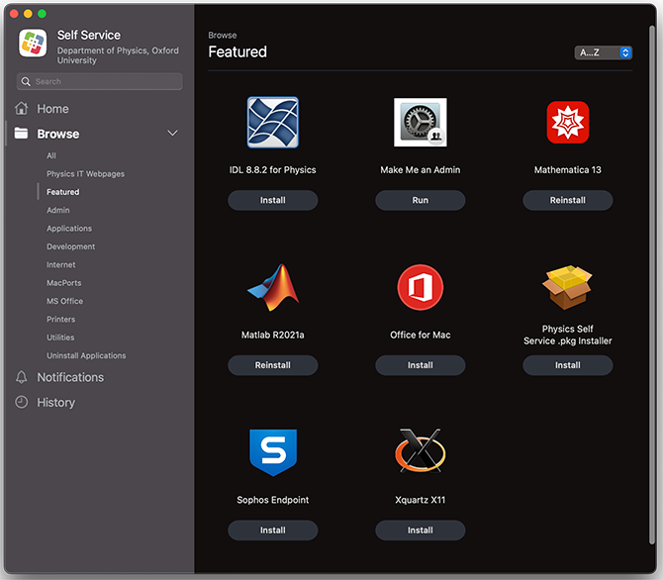
Task: Click the Search field in sidebar
Action: click(x=99, y=82)
